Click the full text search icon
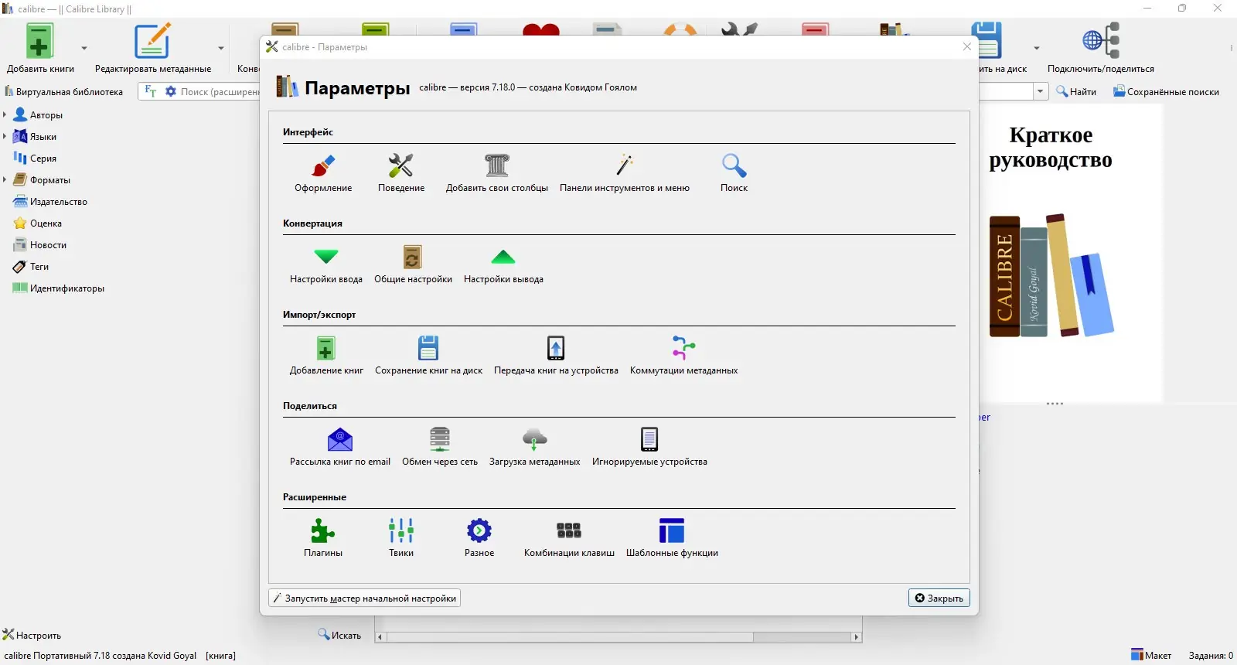Image resolution: width=1237 pixels, height=665 pixels. pos(151,91)
